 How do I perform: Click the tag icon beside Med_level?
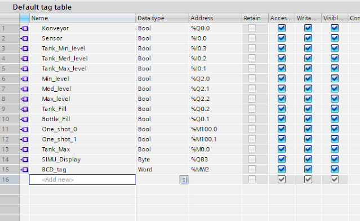24,89
